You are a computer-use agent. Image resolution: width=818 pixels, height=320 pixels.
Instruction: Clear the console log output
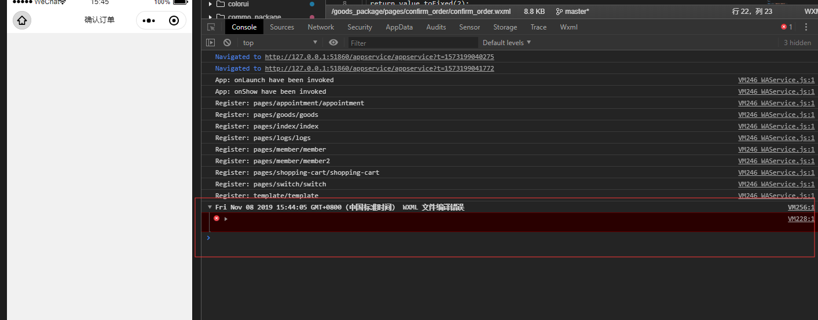[228, 43]
